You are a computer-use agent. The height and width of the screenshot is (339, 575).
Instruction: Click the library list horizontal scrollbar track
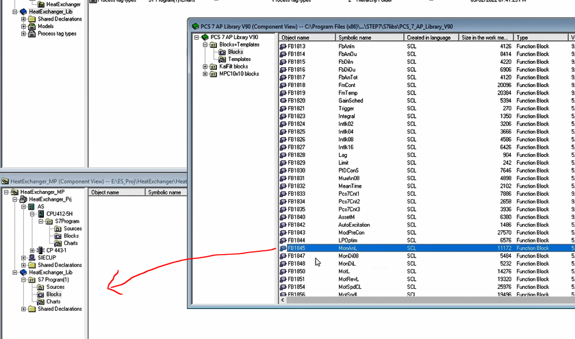431,300
